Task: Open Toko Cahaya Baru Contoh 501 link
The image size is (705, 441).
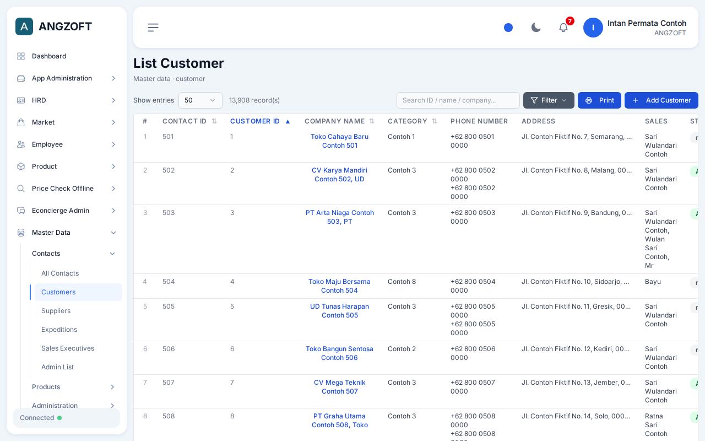Action: click(x=340, y=141)
